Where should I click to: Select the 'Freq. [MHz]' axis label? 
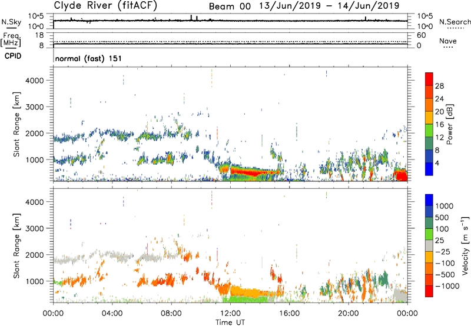(x=11, y=39)
